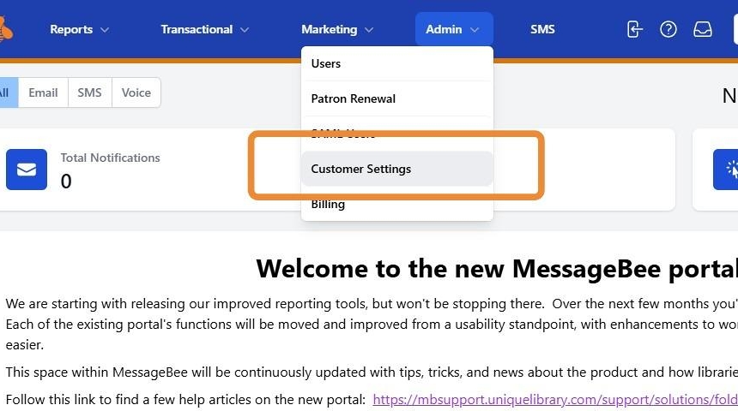Image resolution: width=738 pixels, height=411 pixels.
Task: Click the envelope icon beside Total Notifications
Action: point(27,170)
